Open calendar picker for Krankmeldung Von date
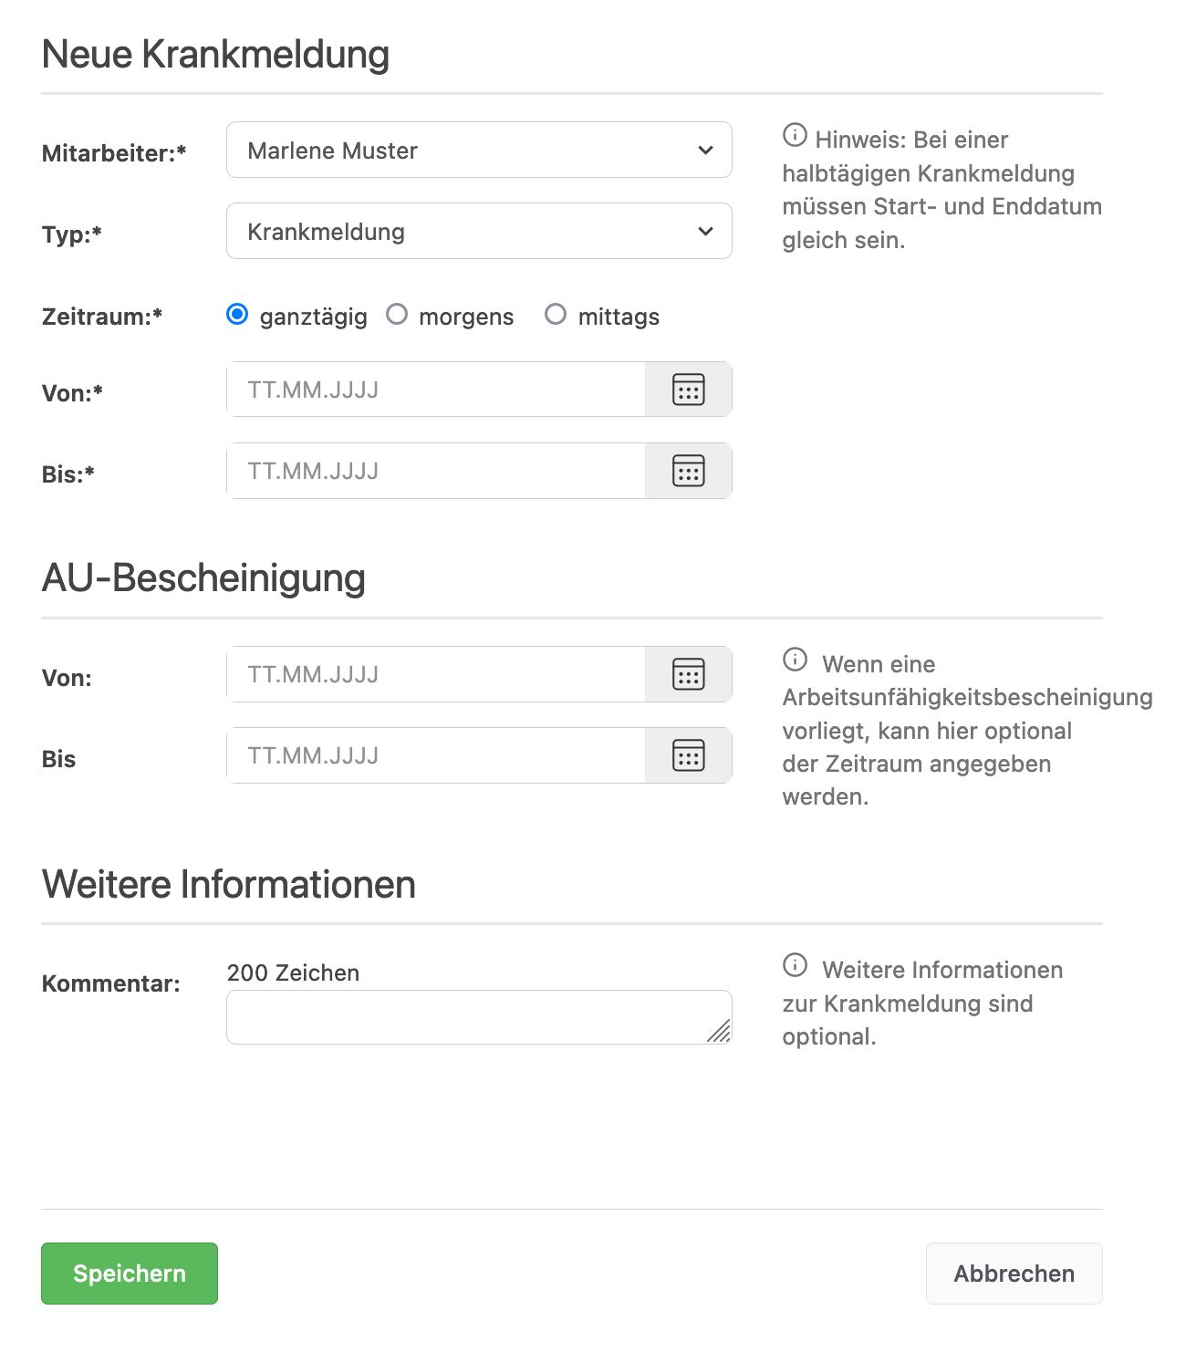Screen dimensions: 1186x1352 coord(689,390)
